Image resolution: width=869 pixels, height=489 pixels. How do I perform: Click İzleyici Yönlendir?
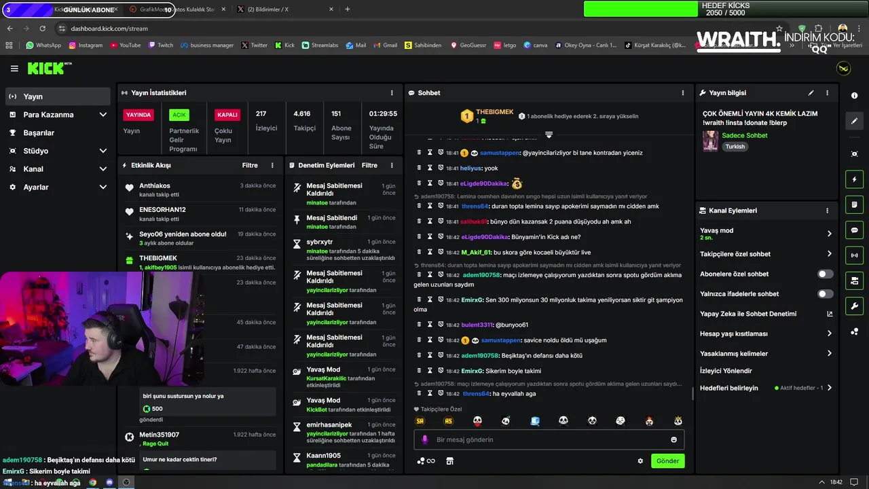pos(726,371)
